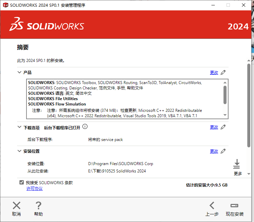Click the pencil edit icon for 产品

click(223, 73)
